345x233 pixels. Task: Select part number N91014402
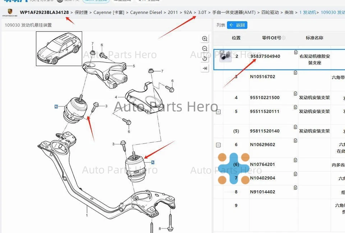point(262,192)
